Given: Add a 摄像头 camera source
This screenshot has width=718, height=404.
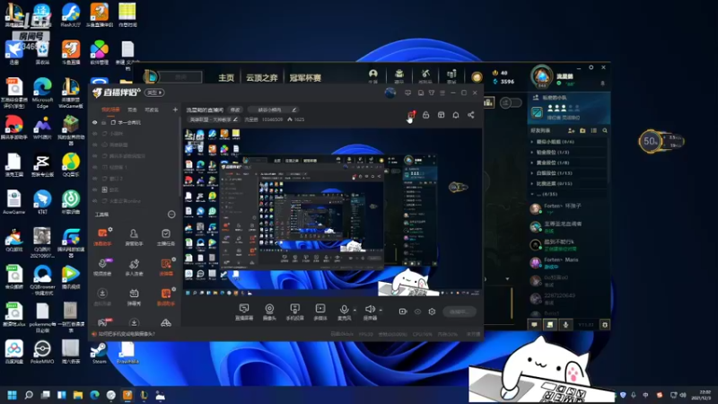Looking at the screenshot, I should click(x=269, y=312).
